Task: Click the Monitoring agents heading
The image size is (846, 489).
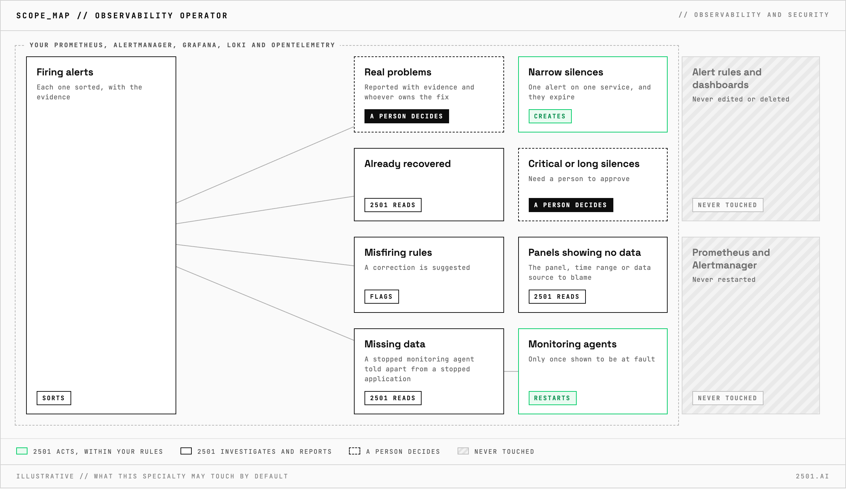Action: click(572, 344)
